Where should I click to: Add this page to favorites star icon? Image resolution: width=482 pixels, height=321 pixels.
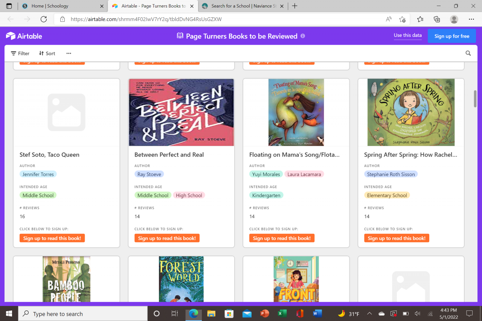tap(402, 19)
